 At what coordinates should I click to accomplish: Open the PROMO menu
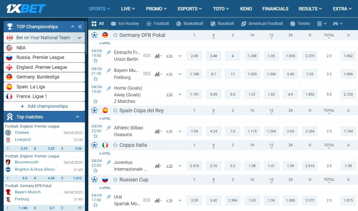156,9
